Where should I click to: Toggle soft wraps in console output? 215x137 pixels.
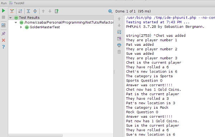click(119, 32)
